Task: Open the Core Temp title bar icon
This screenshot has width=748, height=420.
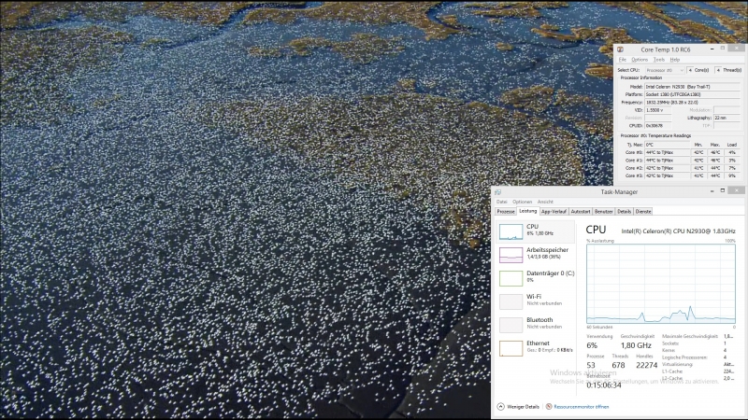Action: pyautogui.click(x=620, y=49)
